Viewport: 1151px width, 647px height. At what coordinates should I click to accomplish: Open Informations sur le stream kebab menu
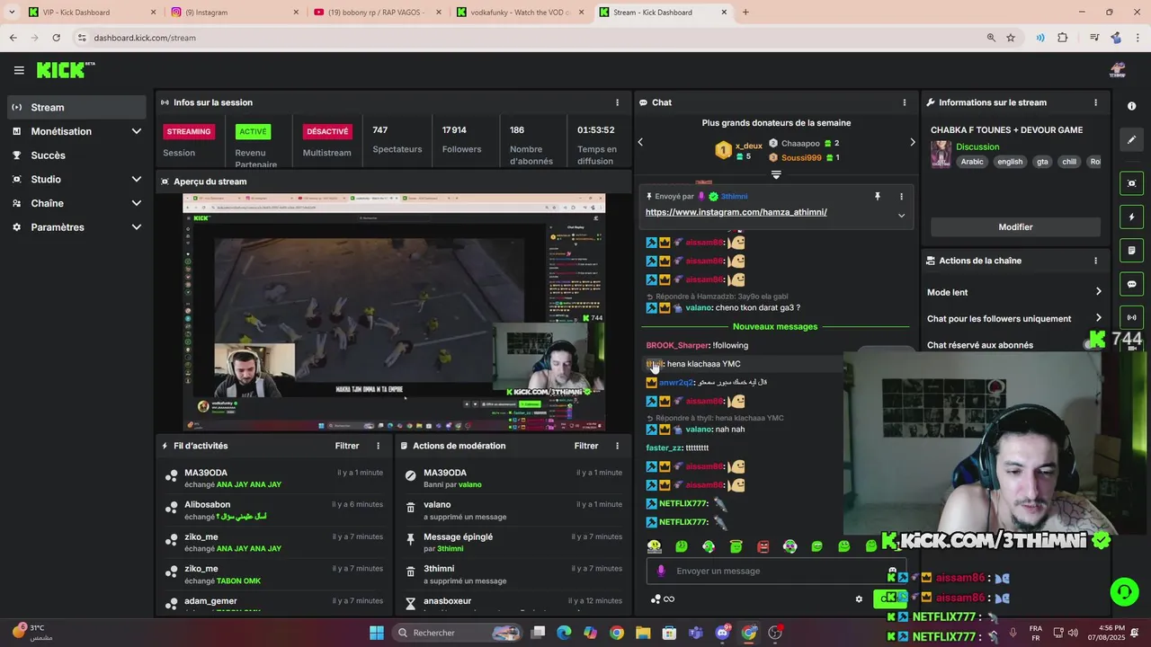(1095, 102)
